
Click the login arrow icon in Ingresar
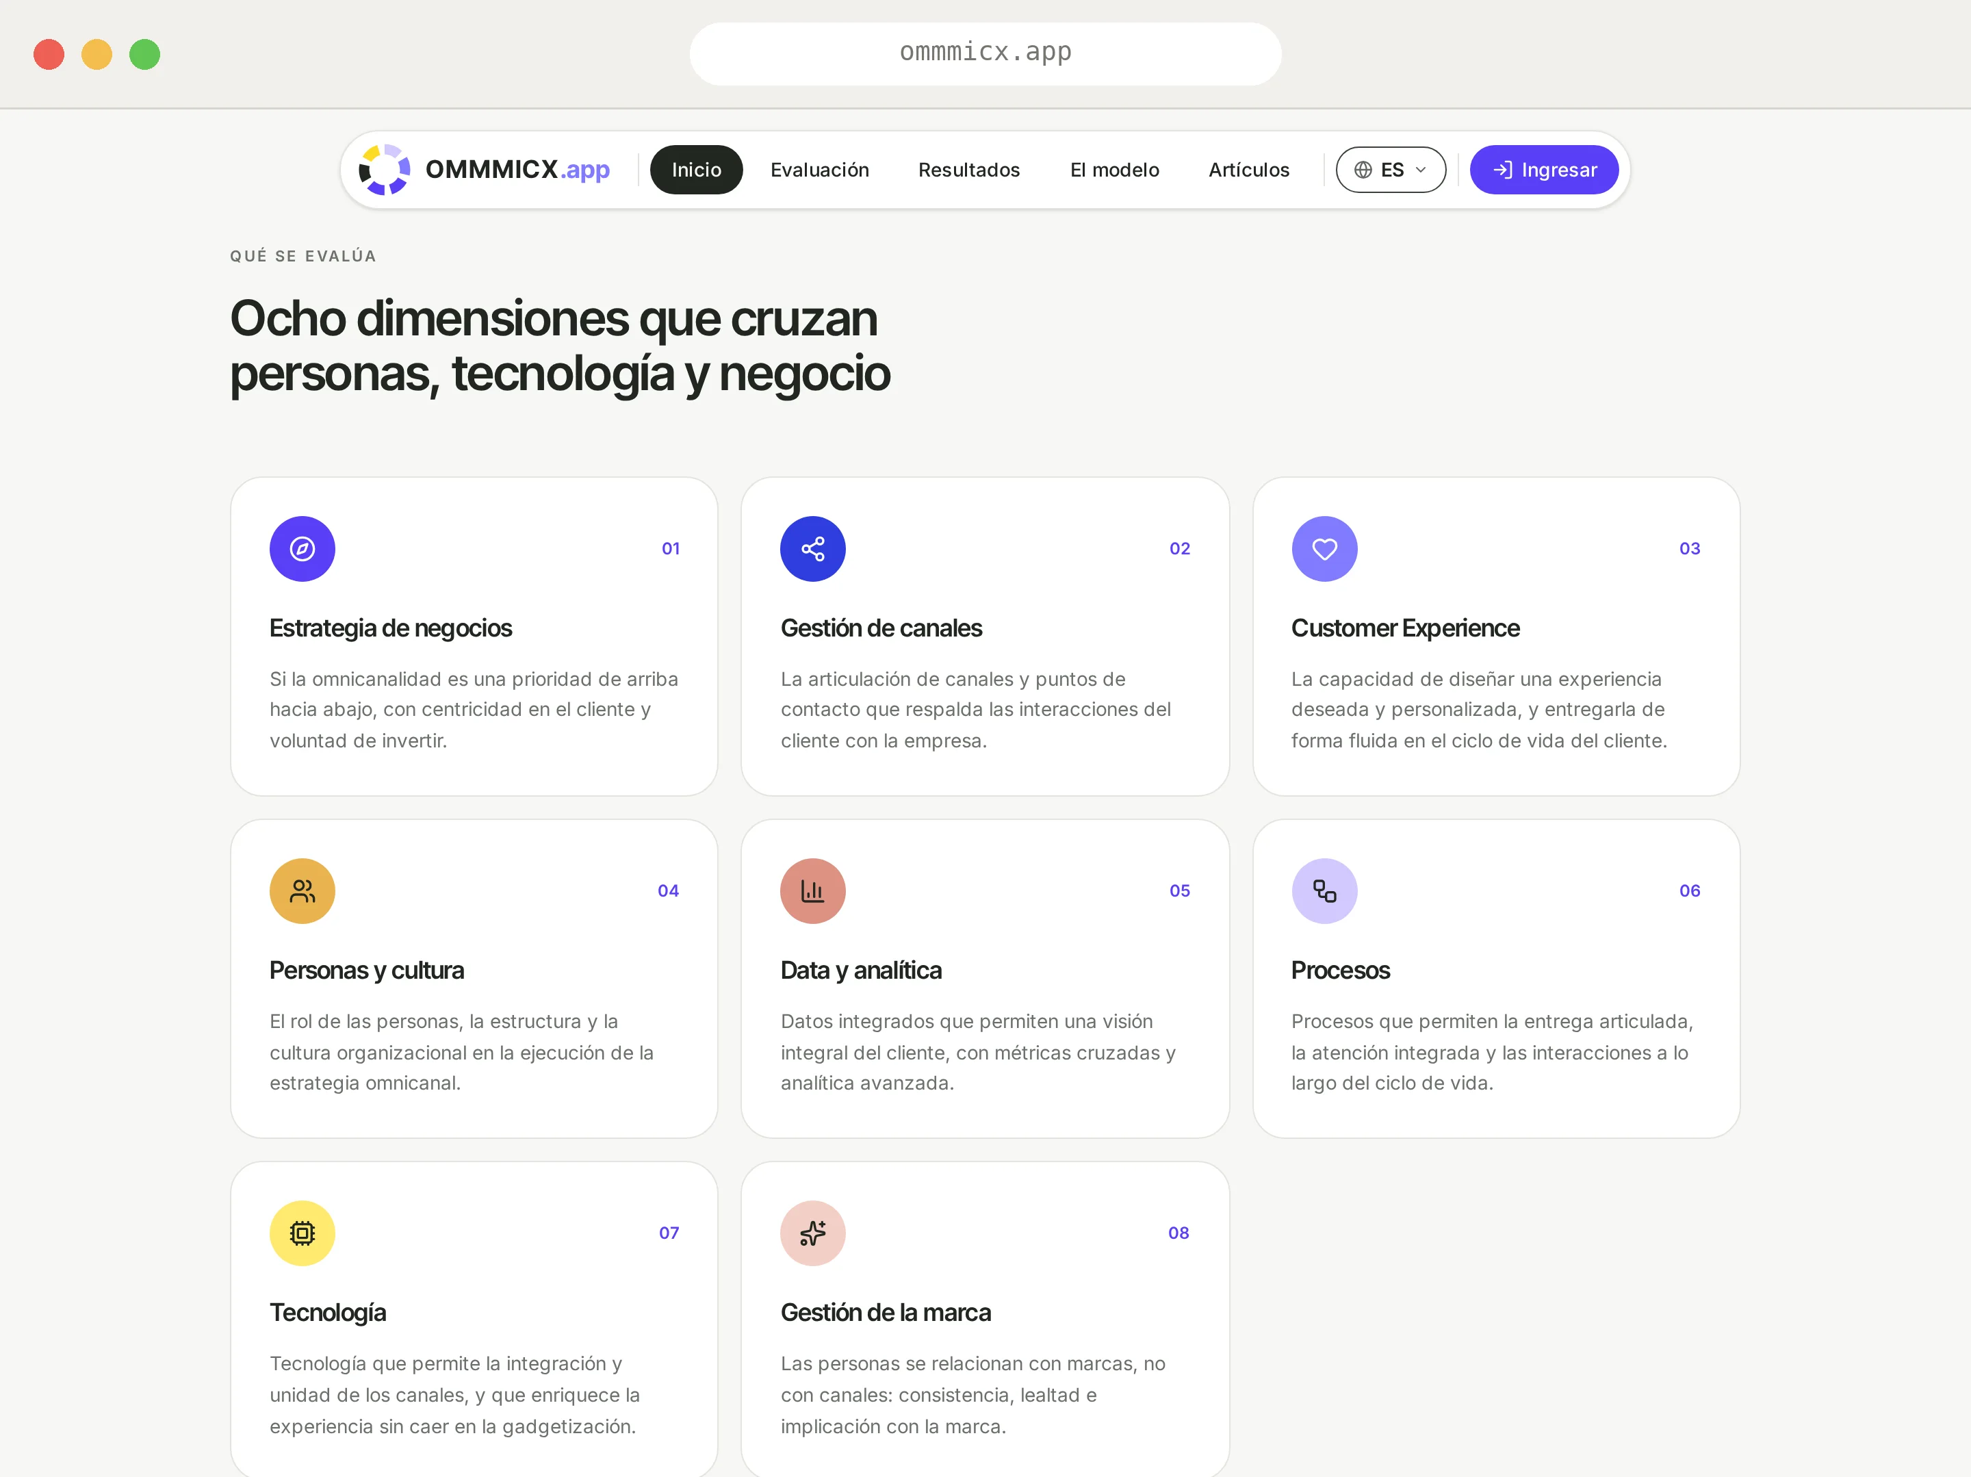(x=1502, y=169)
